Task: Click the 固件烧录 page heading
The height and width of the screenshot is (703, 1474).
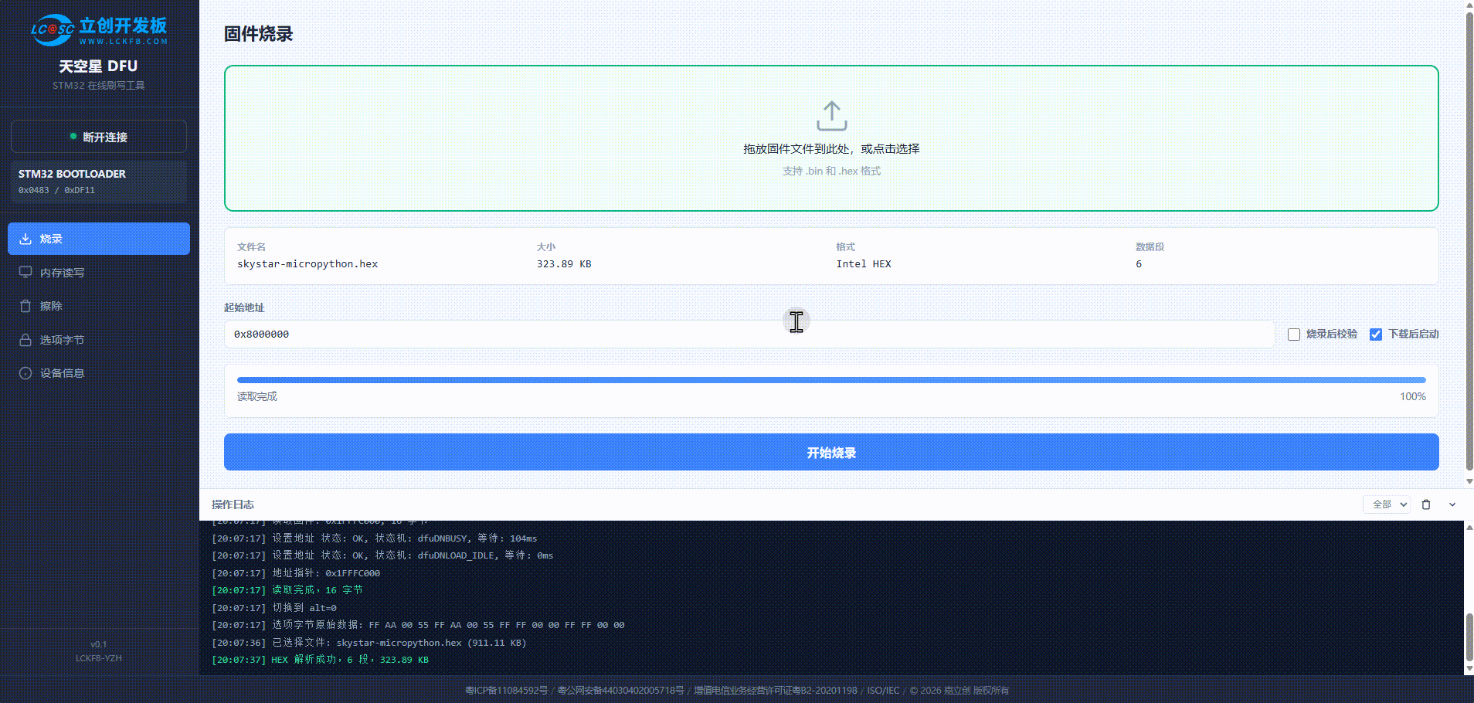Action: click(259, 34)
